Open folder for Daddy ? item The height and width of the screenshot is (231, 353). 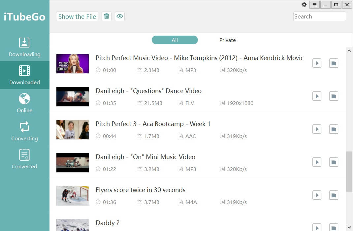click(334, 227)
